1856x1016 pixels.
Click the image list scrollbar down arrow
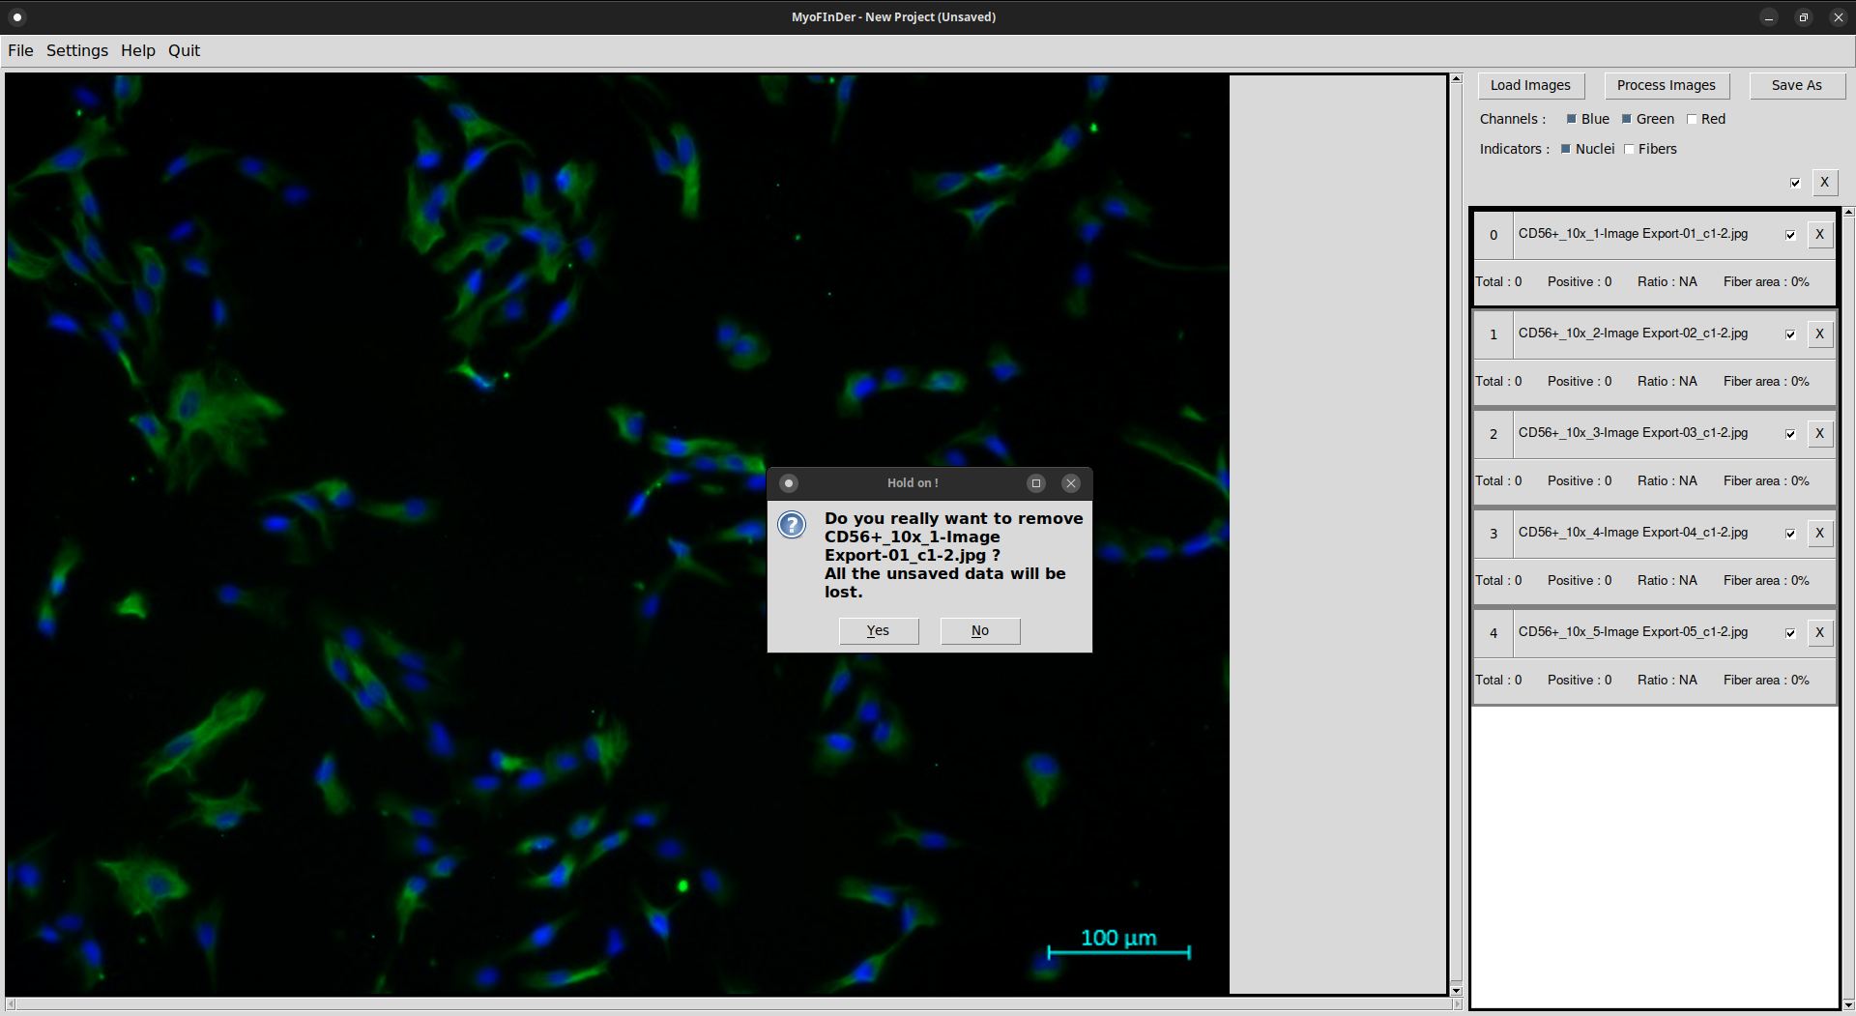coord(1849,1005)
